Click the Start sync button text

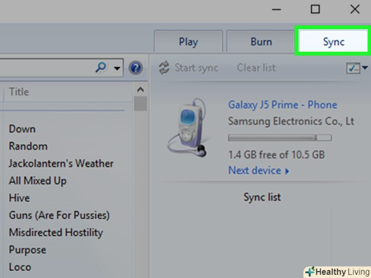pos(196,68)
